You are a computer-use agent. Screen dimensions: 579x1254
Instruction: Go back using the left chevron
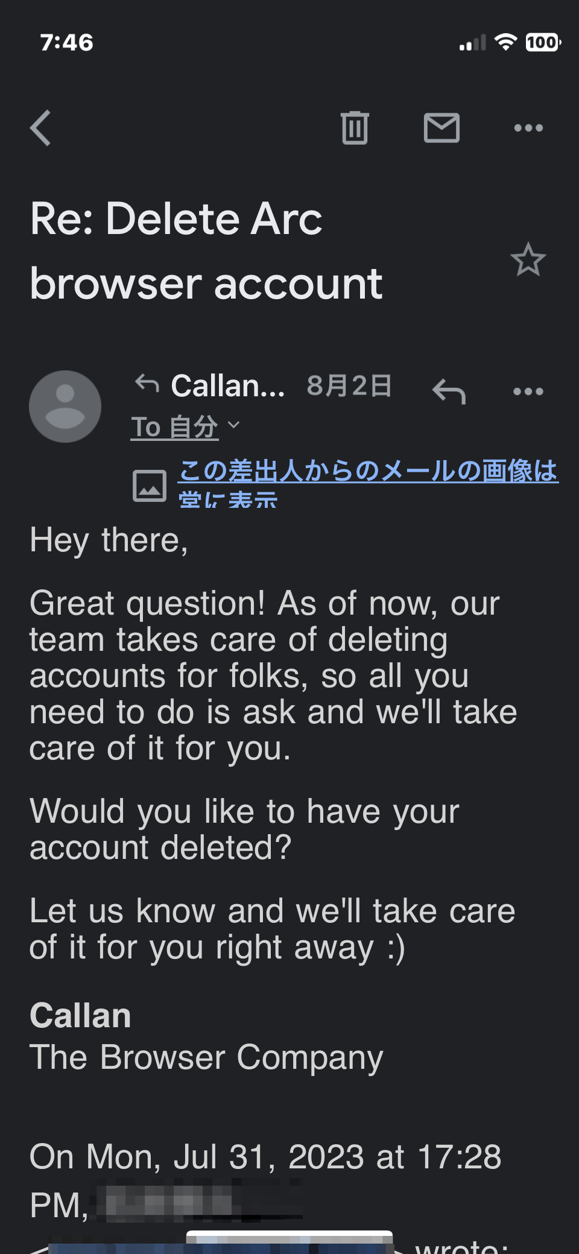point(41,128)
